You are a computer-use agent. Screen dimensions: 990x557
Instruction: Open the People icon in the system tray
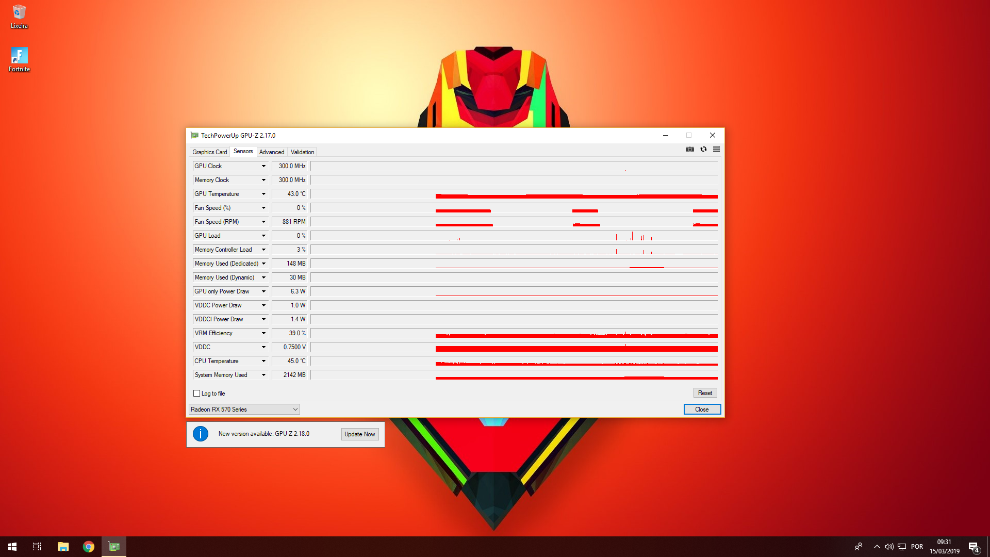[859, 547]
